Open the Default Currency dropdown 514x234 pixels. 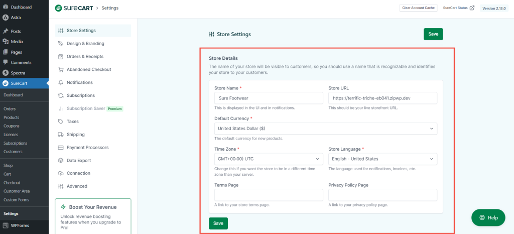[325, 129]
